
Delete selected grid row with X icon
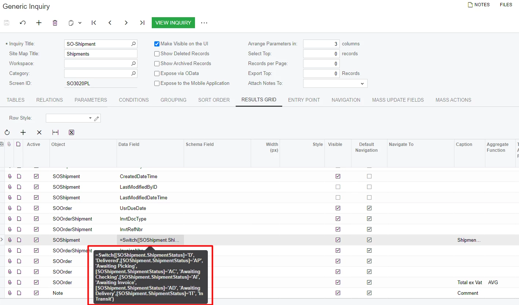(x=39, y=132)
